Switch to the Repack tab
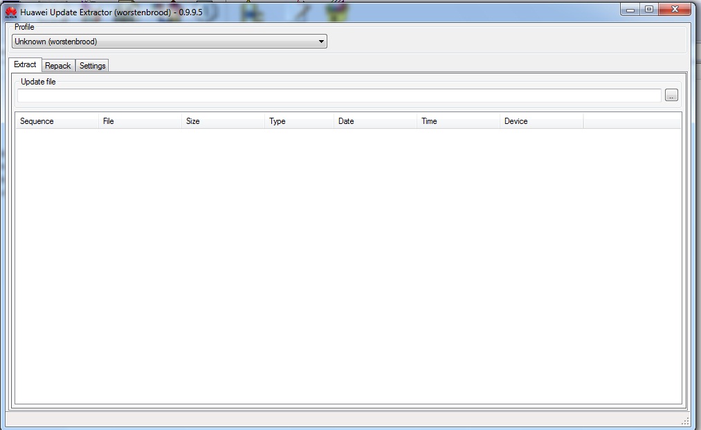 pyautogui.click(x=58, y=66)
